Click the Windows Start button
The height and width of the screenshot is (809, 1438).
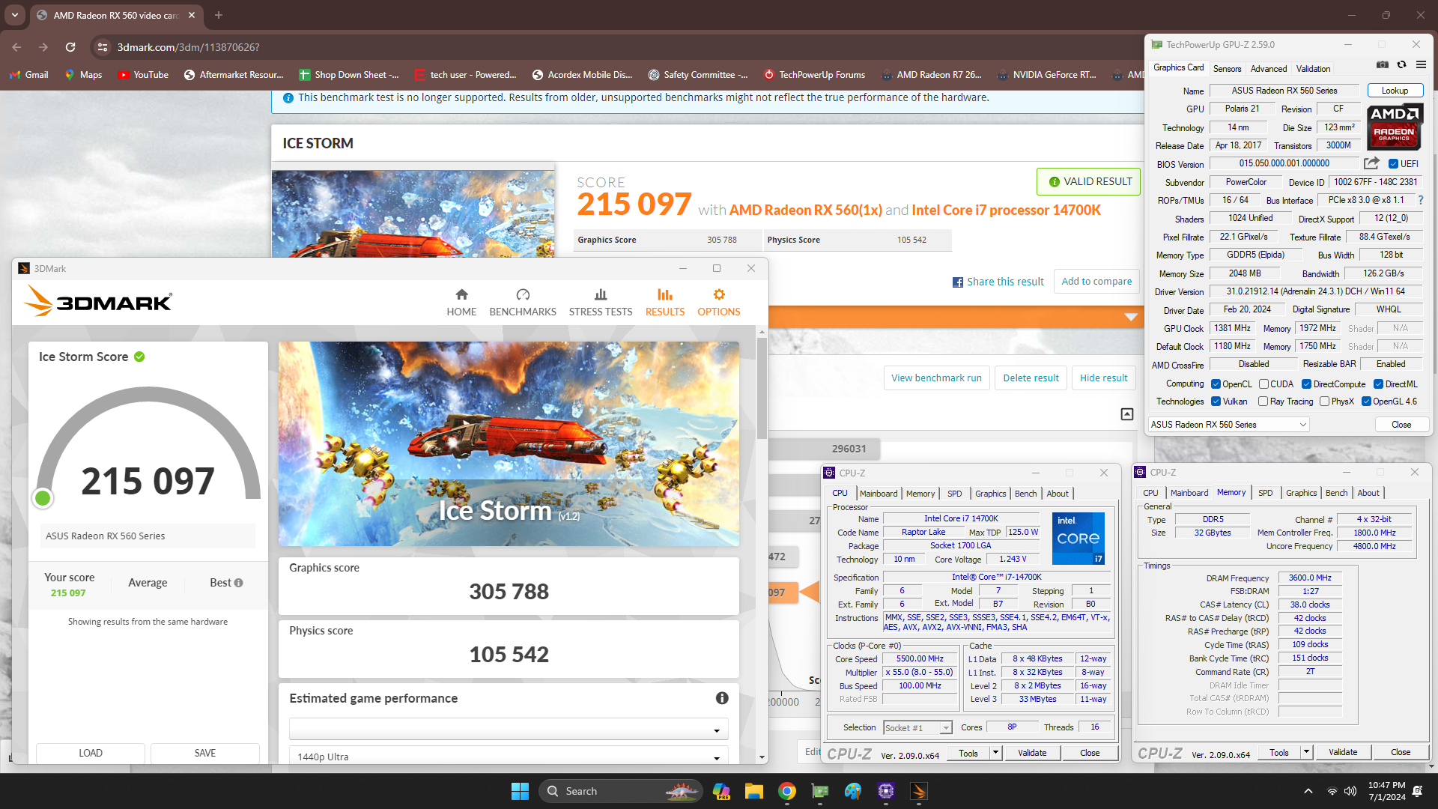click(520, 791)
